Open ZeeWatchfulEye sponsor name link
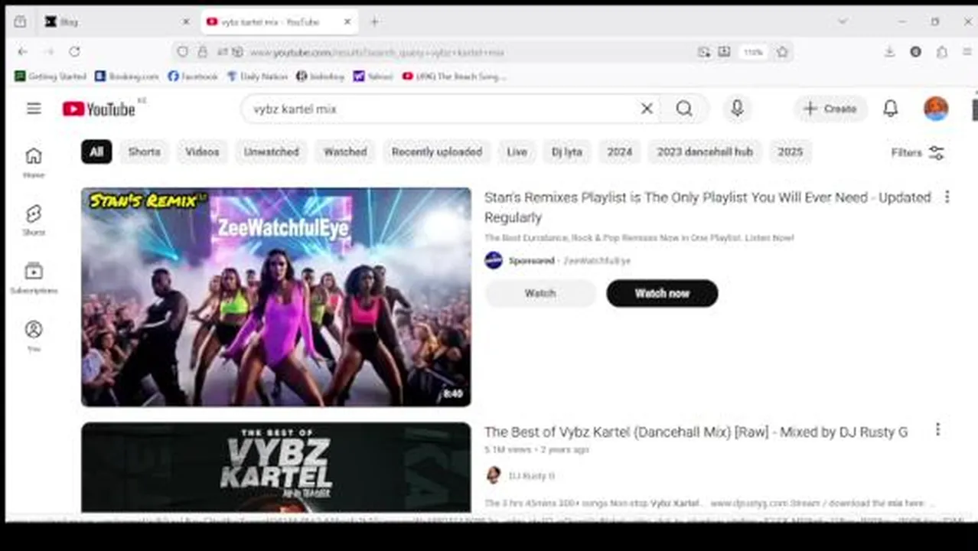978x551 pixels. tap(597, 261)
